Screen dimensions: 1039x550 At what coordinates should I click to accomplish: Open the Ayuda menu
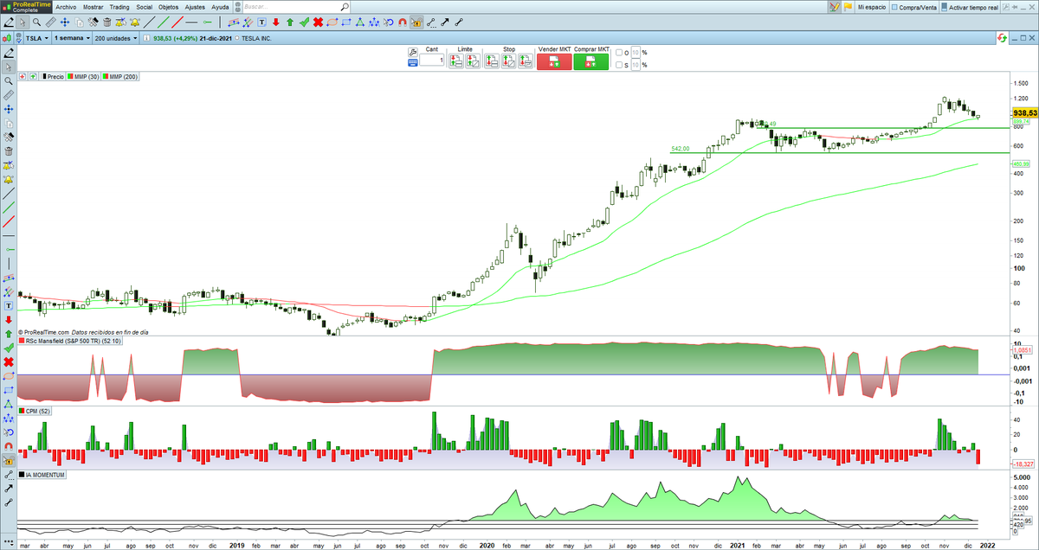221,6
